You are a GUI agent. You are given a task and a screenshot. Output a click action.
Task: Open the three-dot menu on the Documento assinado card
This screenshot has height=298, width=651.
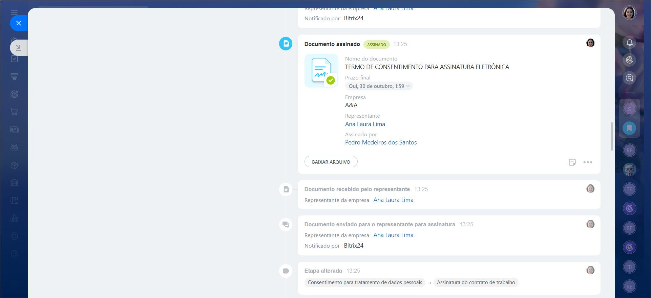coord(588,162)
